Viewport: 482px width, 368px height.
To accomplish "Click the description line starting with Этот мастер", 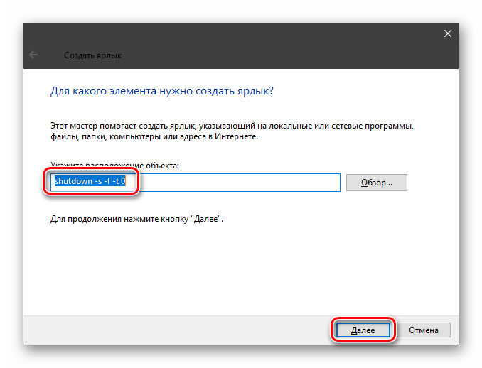I will [x=232, y=126].
